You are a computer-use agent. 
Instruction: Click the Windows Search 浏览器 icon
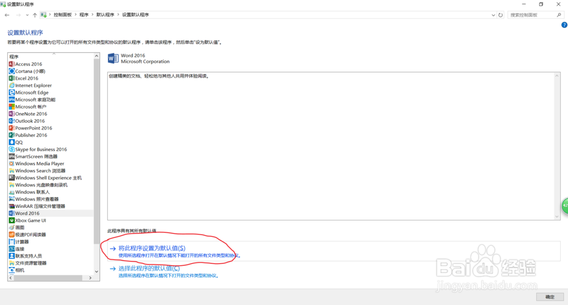click(x=11, y=170)
